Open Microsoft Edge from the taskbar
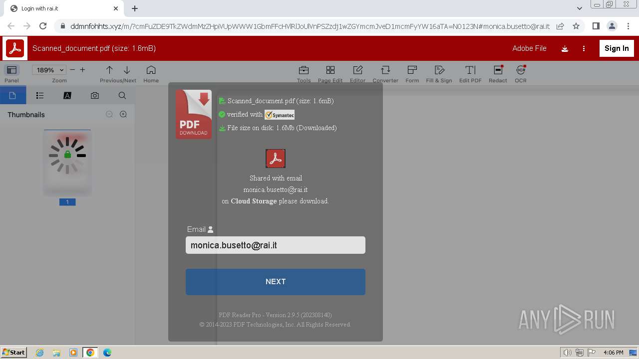 (107, 353)
